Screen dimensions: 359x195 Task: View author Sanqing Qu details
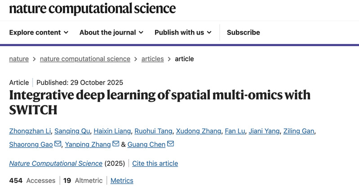pyautogui.click(x=72, y=131)
